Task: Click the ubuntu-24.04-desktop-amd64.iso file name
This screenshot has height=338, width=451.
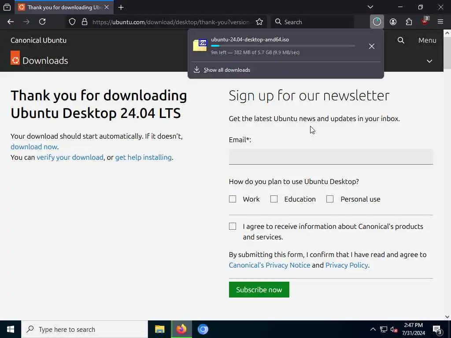Action: coord(250,40)
